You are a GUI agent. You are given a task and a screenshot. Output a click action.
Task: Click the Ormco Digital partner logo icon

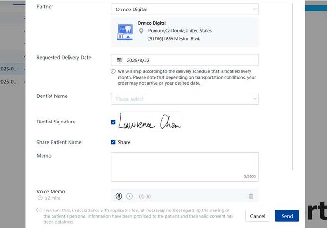(x=125, y=31)
